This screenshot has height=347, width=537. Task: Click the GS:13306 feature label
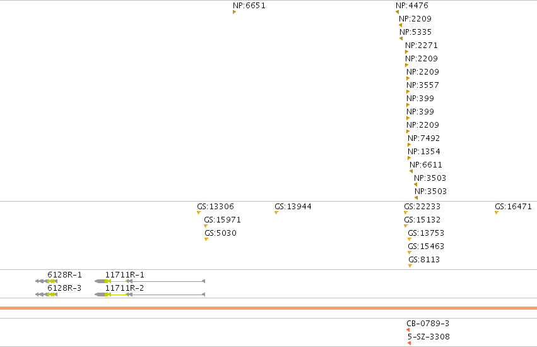click(x=215, y=207)
